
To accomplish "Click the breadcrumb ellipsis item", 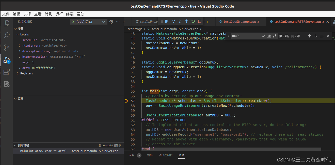I will (204, 29).
